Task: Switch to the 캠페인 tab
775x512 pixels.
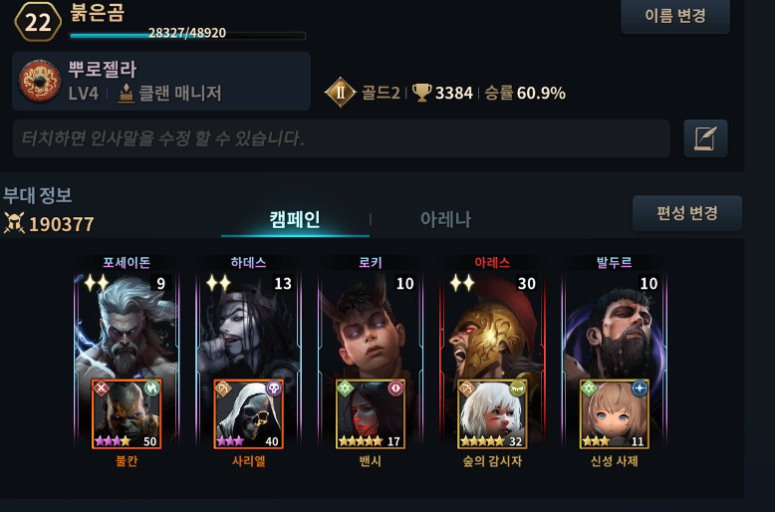Action: [295, 219]
